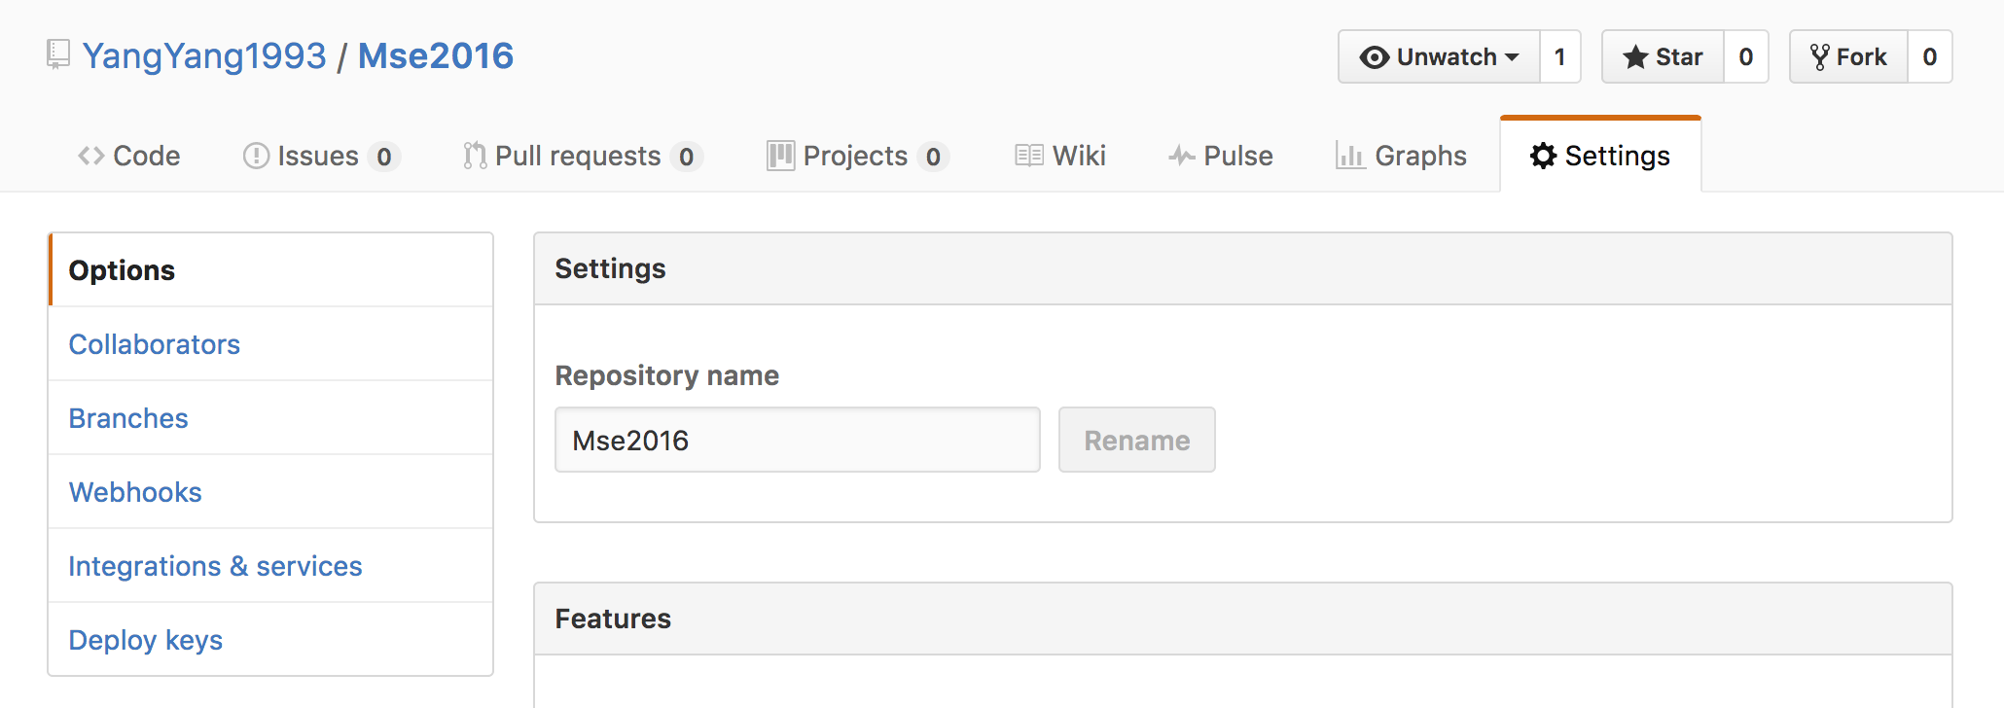Click the Rename button

coord(1136,440)
